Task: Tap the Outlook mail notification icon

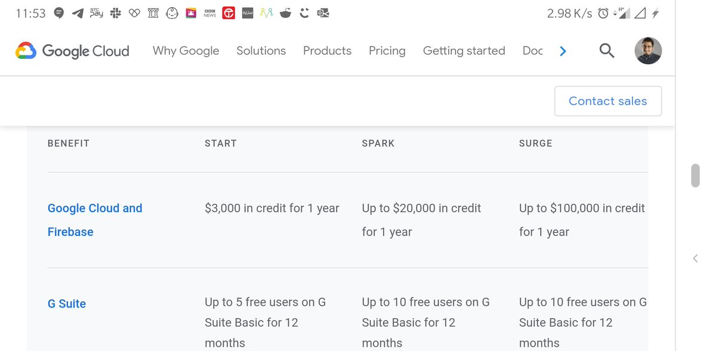Action: (323, 13)
